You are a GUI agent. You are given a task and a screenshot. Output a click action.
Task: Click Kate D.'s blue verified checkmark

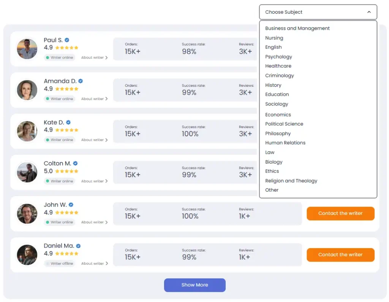coord(68,122)
